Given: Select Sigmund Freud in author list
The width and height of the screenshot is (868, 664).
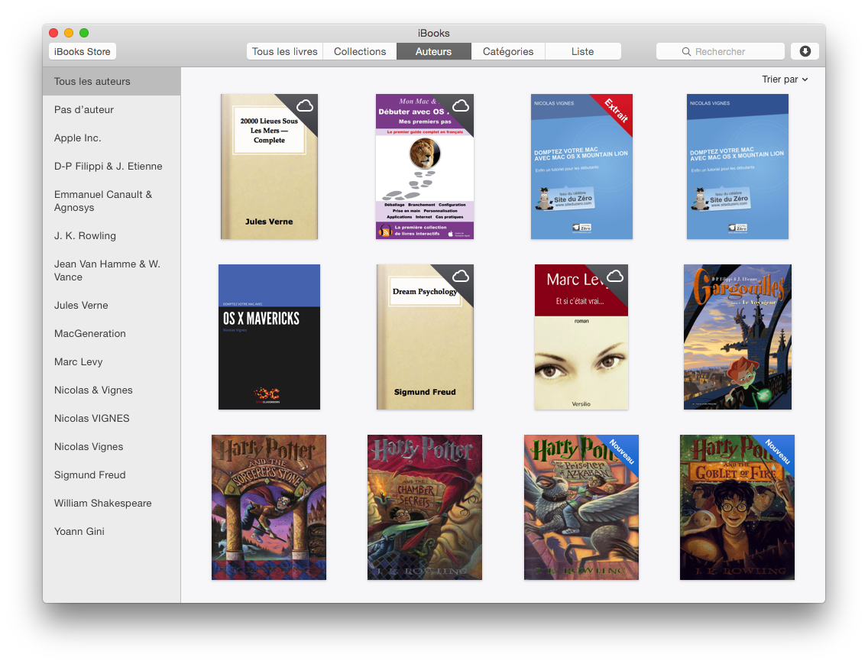Looking at the screenshot, I should (x=112, y=475).
